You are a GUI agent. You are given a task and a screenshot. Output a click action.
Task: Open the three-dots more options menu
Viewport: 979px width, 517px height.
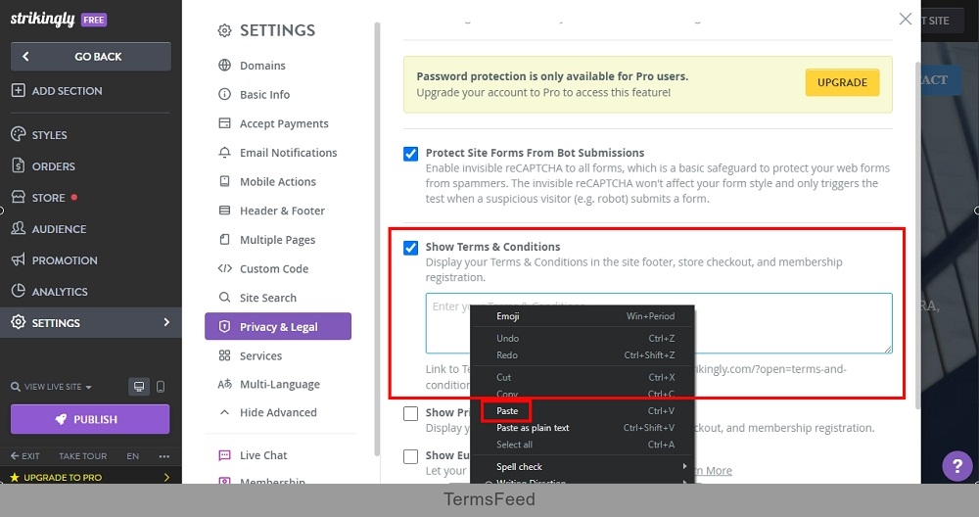[x=164, y=456]
